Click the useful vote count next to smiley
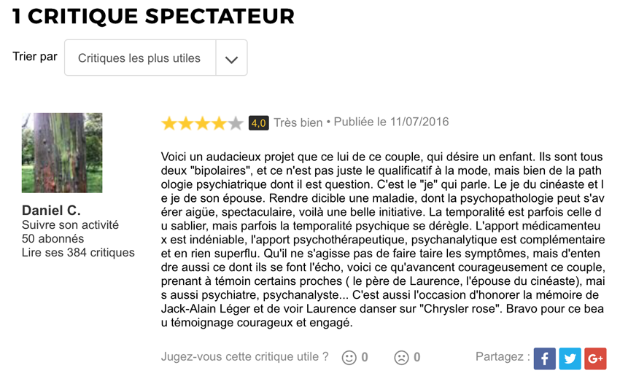 [365, 358]
